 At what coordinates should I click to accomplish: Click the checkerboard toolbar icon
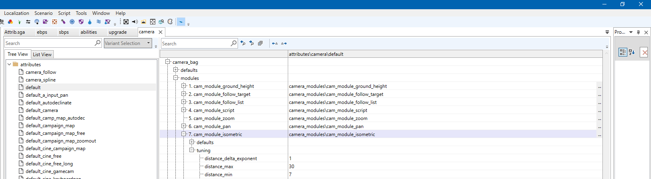pos(55,22)
